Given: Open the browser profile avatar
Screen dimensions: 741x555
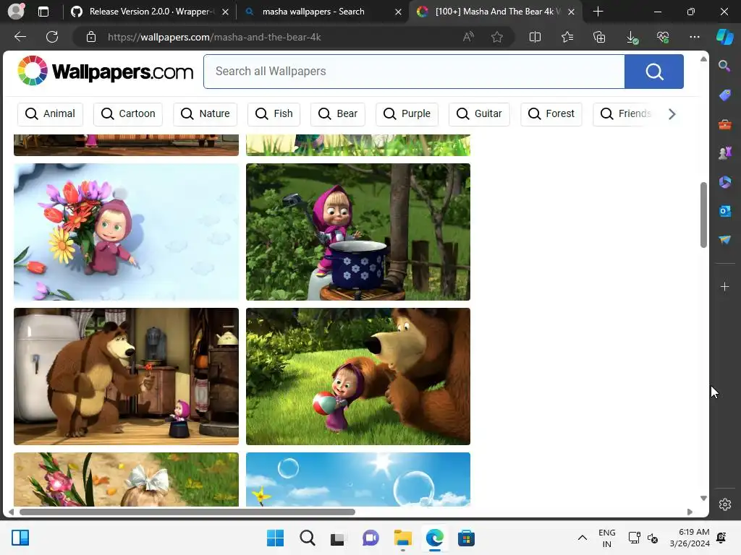Looking at the screenshot, I should coord(16,12).
